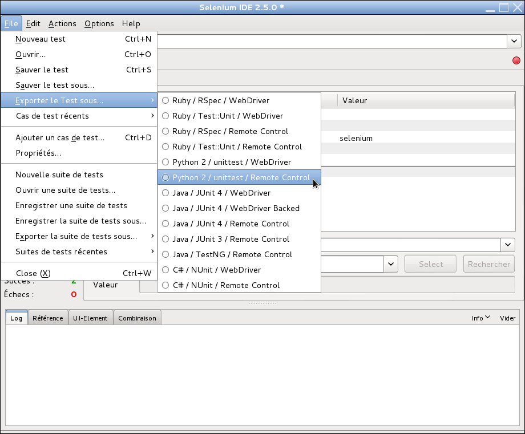Open the Info log level dropdown

(481, 318)
